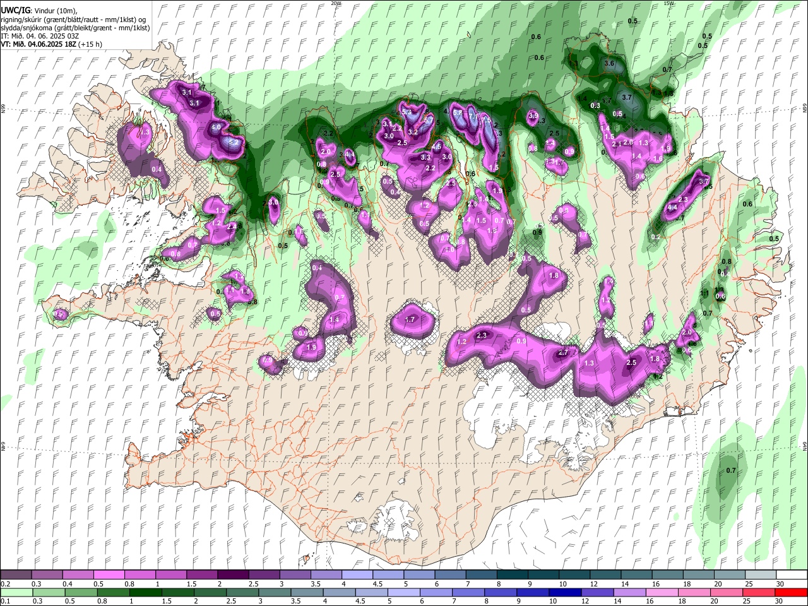Click the '1.7' value in the isolated central snow patch
This screenshot has height=606, width=808.
click(410, 319)
